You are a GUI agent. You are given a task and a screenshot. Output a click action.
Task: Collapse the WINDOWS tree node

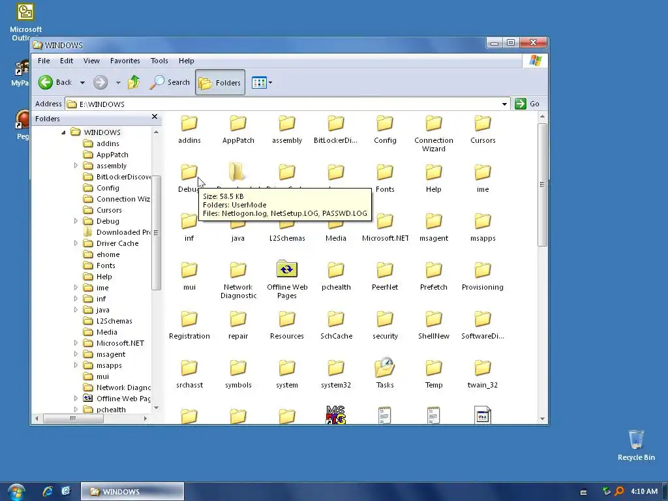63,132
